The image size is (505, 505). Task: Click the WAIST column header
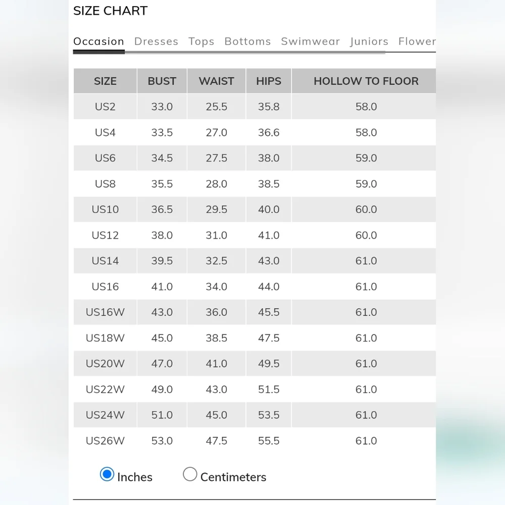tap(216, 81)
